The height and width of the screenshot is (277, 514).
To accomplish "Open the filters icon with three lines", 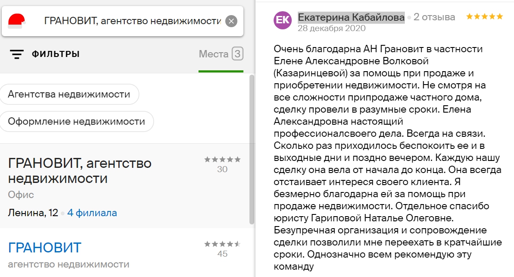I will (16, 54).
